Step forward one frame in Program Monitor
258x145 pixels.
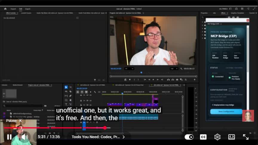click(158, 80)
